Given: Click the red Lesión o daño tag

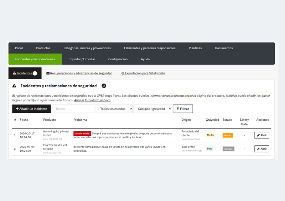Looking at the screenshot, I should point(82,134).
